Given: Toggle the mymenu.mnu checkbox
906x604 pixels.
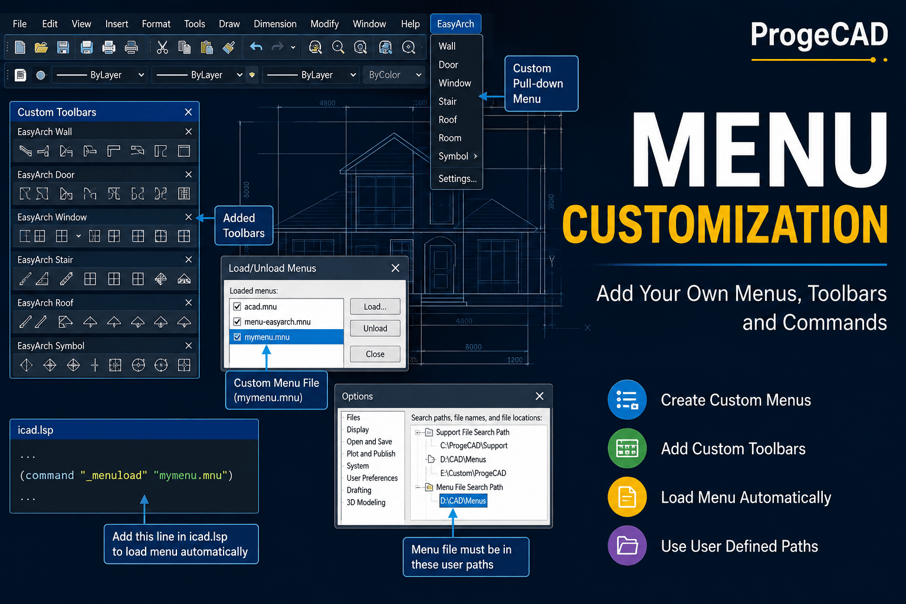Looking at the screenshot, I should [x=237, y=337].
